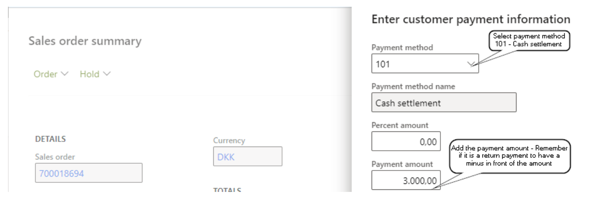Expand the Payment method dropdown chevron
Screen dimensions: 600x223
coord(471,64)
